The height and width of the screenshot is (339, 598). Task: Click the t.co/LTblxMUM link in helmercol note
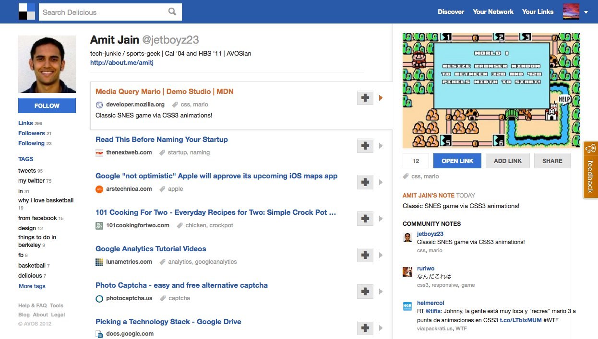[521, 320]
